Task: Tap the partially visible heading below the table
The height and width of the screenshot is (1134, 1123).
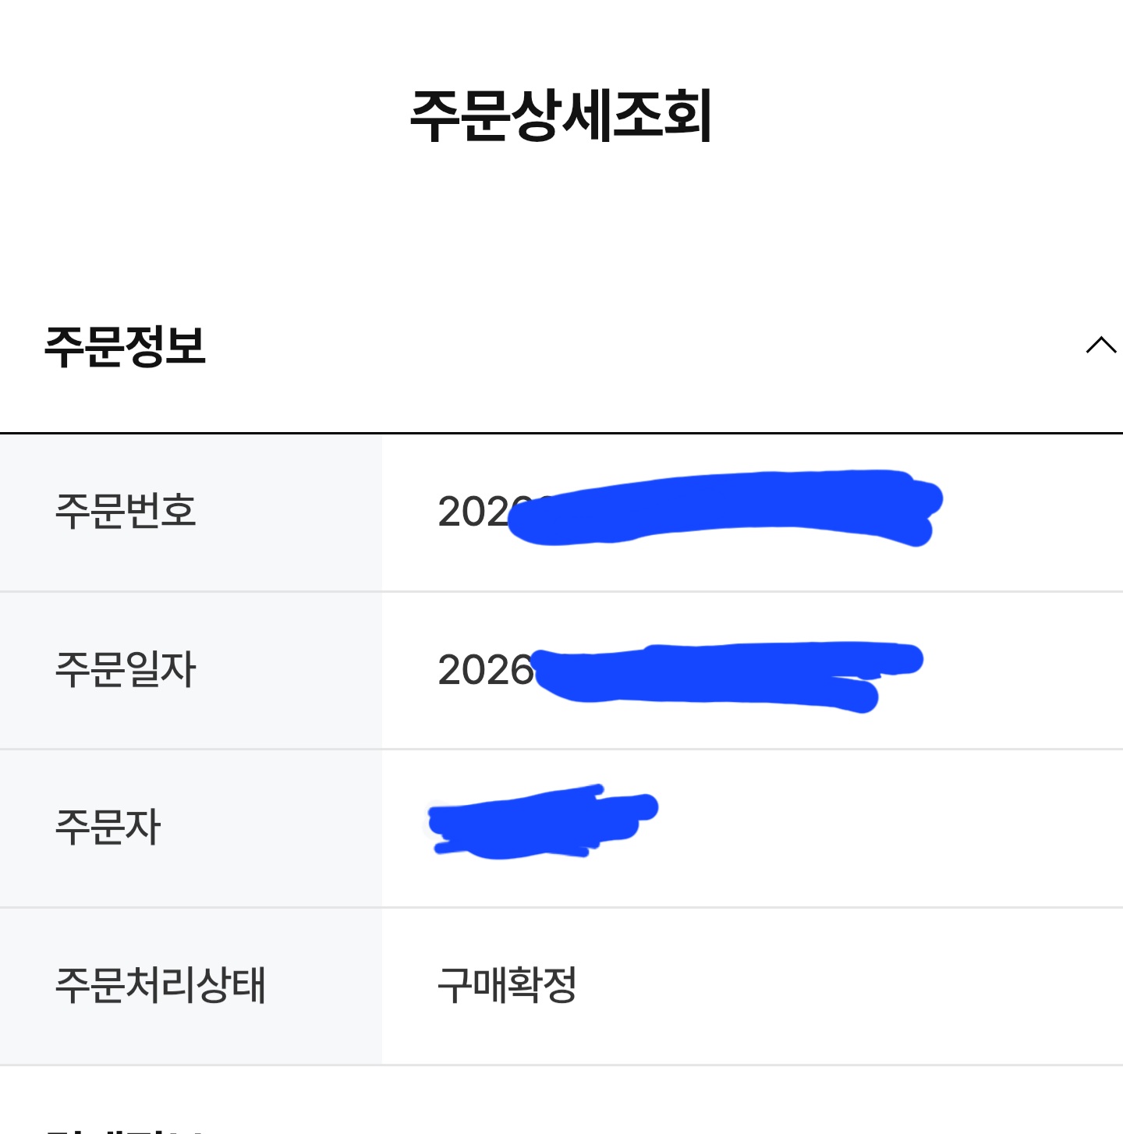Action: click(x=125, y=1129)
